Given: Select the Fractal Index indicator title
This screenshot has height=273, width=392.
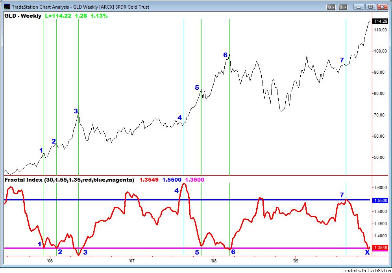Looking at the screenshot, I should click(x=69, y=180).
